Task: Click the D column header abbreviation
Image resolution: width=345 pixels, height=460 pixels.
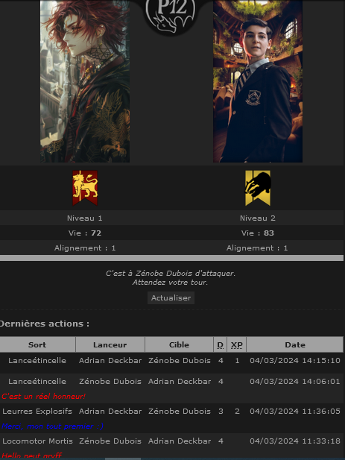Action: pyautogui.click(x=220, y=345)
